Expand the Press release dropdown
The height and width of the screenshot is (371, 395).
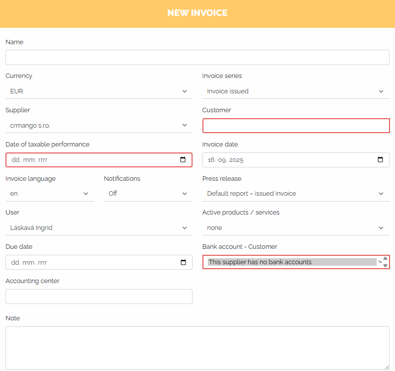click(x=296, y=194)
